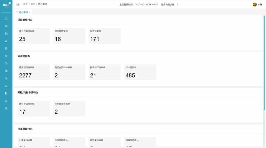Click the circle icon on 待办事项 tab
This screenshot has height=148, width=266.
coord(17,12)
